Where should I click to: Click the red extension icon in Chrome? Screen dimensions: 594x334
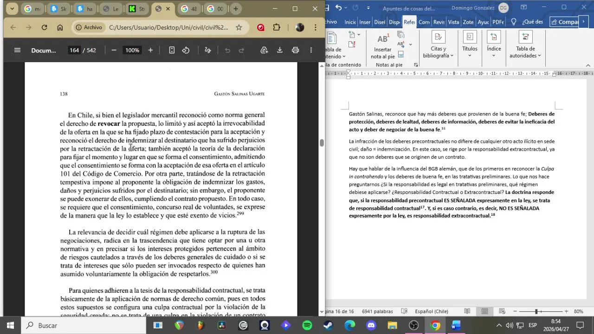261,27
